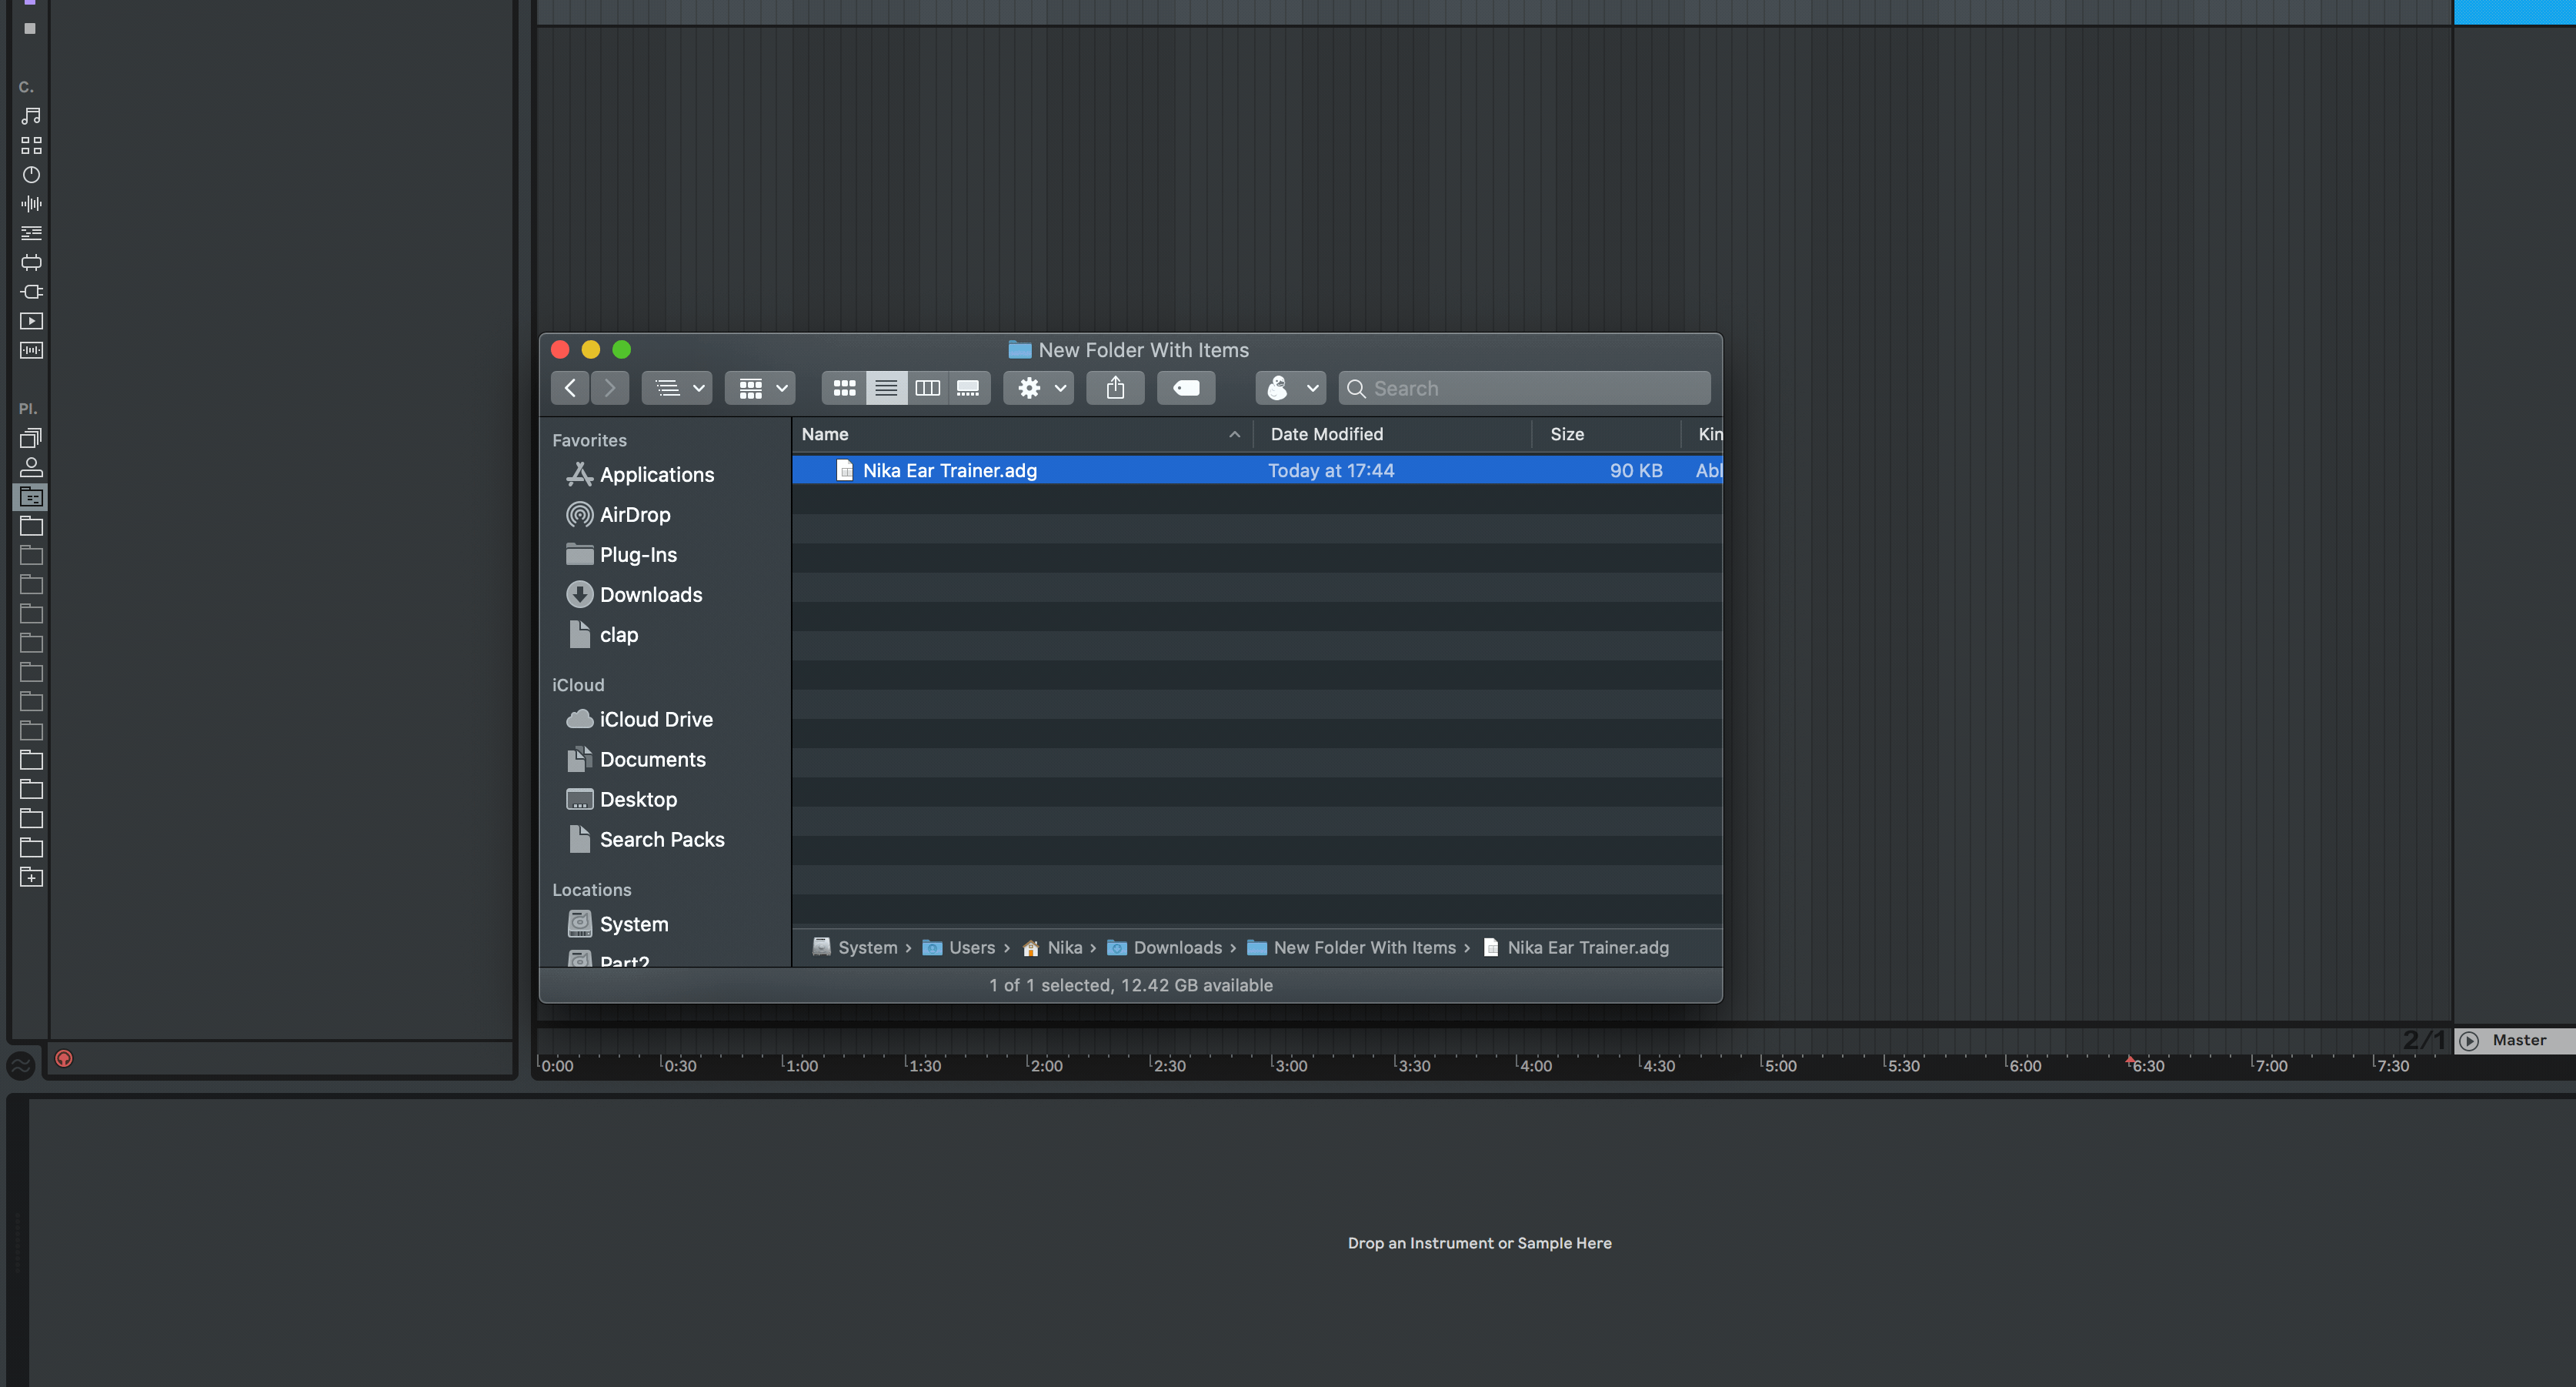Image resolution: width=2576 pixels, height=1387 pixels.
Task: Click the Finder Share button
Action: [1115, 388]
